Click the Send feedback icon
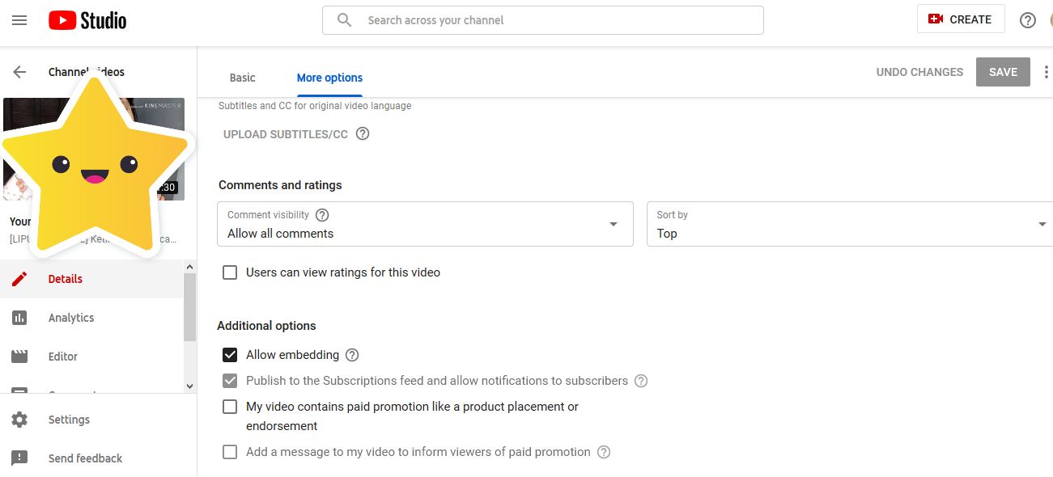The width and height of the screenshot is (1053, 477). [x=19, y=458]
